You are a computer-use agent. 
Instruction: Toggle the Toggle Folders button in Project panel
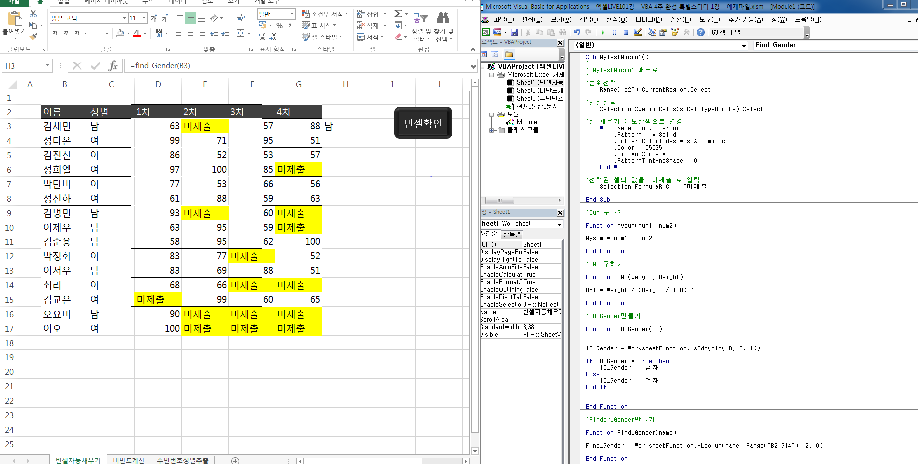(508, 54)
